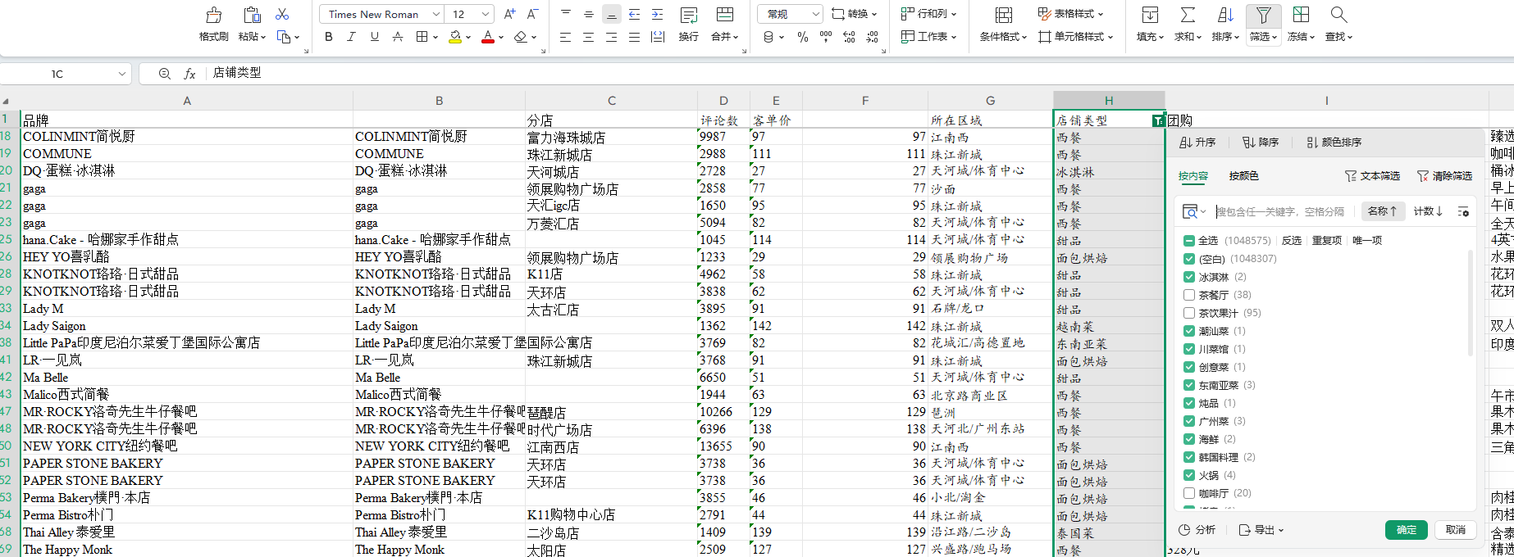Check the 茶饮果汁 checkbox

(x=1188, y=313)
